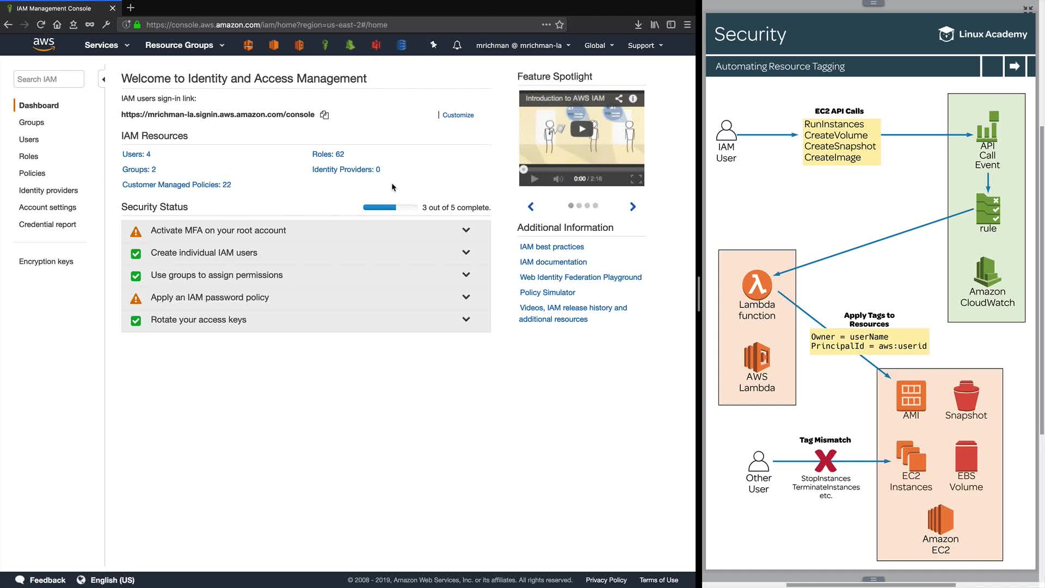Expand Apply an IAM password policy

coord(466,297)
